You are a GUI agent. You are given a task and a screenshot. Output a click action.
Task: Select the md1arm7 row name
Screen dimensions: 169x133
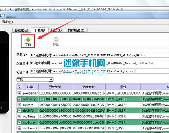30,128
